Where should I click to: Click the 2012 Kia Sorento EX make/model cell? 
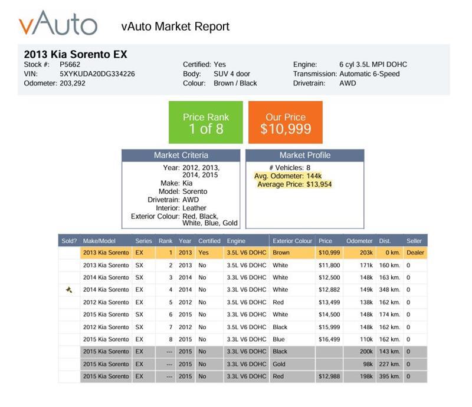(x=106, y=302)
